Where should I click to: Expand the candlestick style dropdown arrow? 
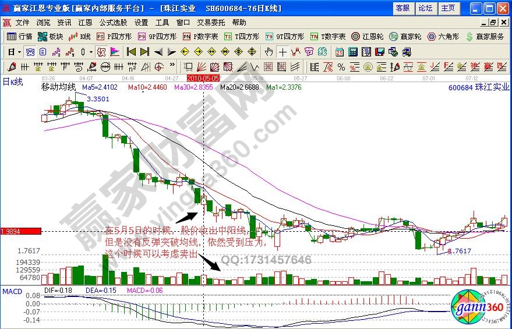91,51
